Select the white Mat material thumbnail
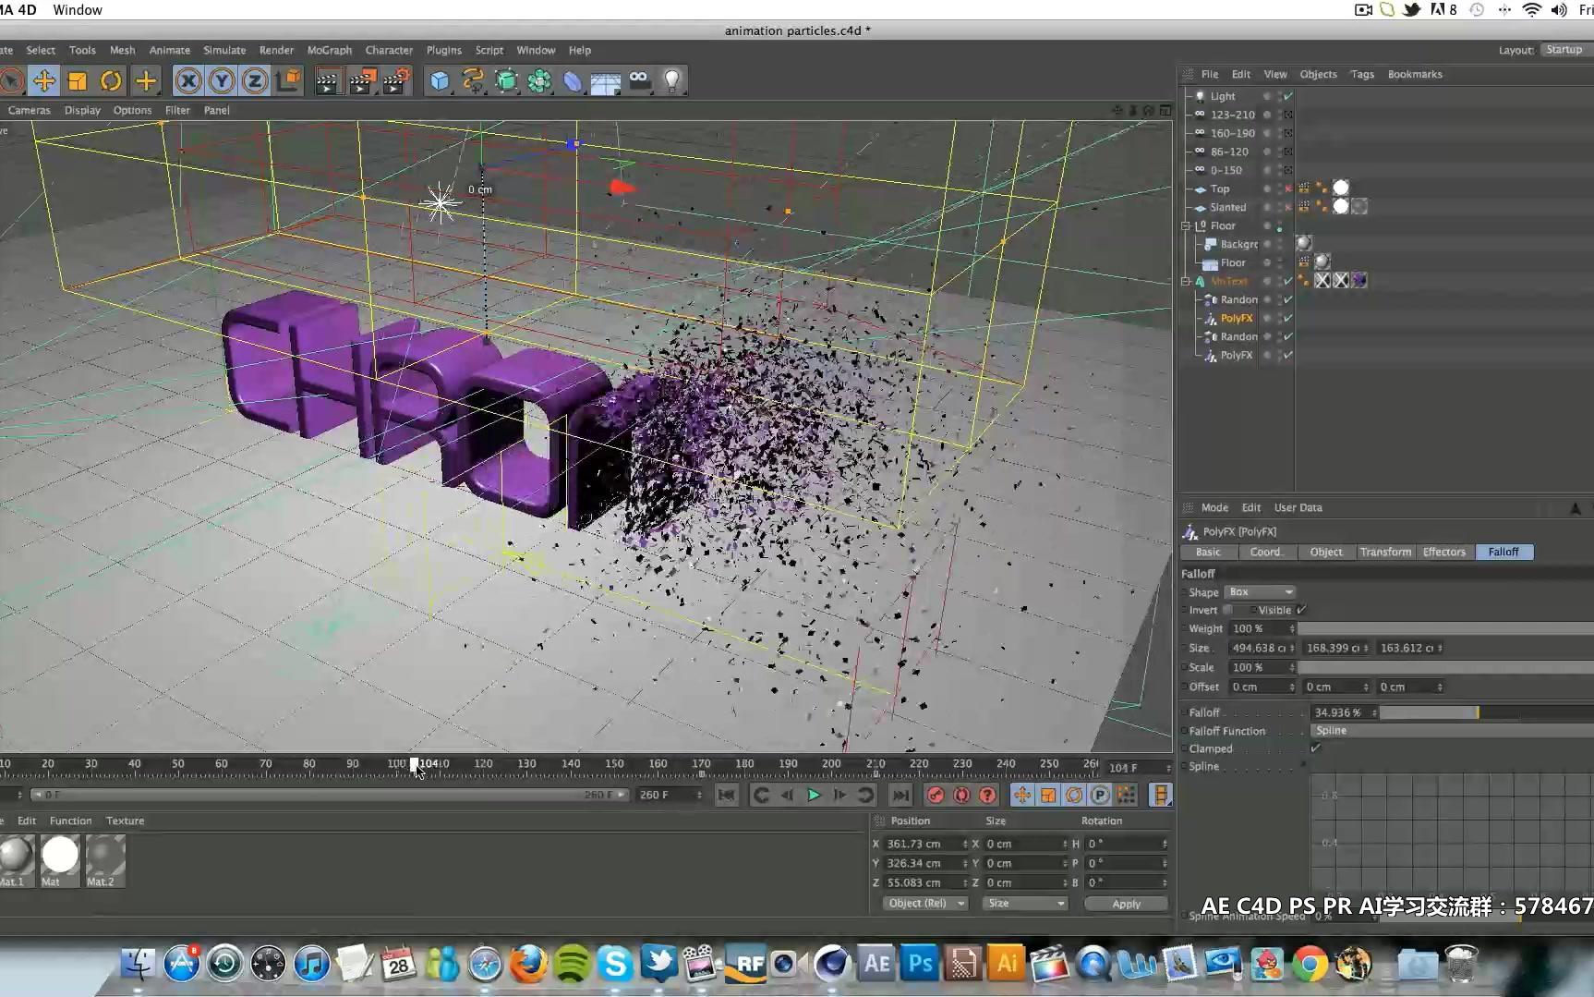This screenshot has width=1594, height=997. (60, 856)
